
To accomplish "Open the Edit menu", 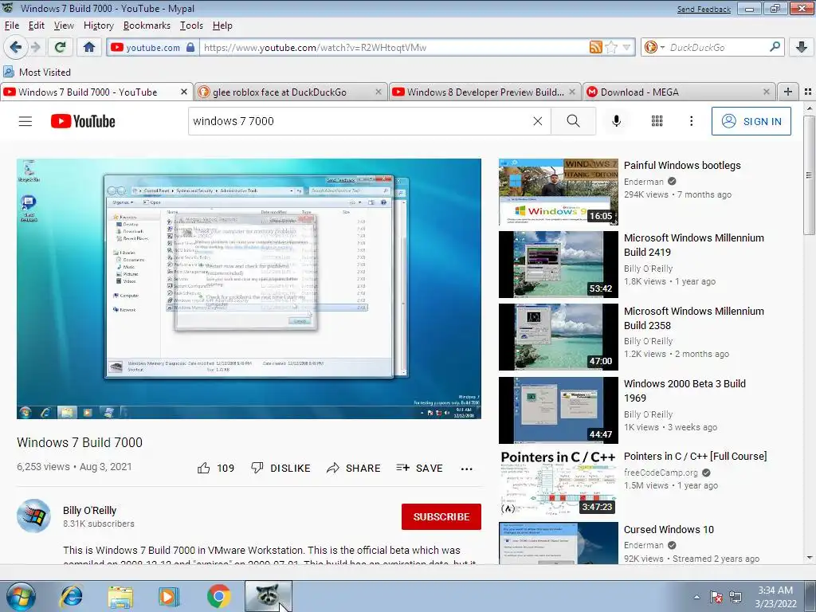I will [x=36, y=25].
